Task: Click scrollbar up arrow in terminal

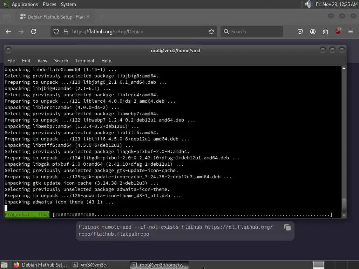Action: click(x=344, y=68)
